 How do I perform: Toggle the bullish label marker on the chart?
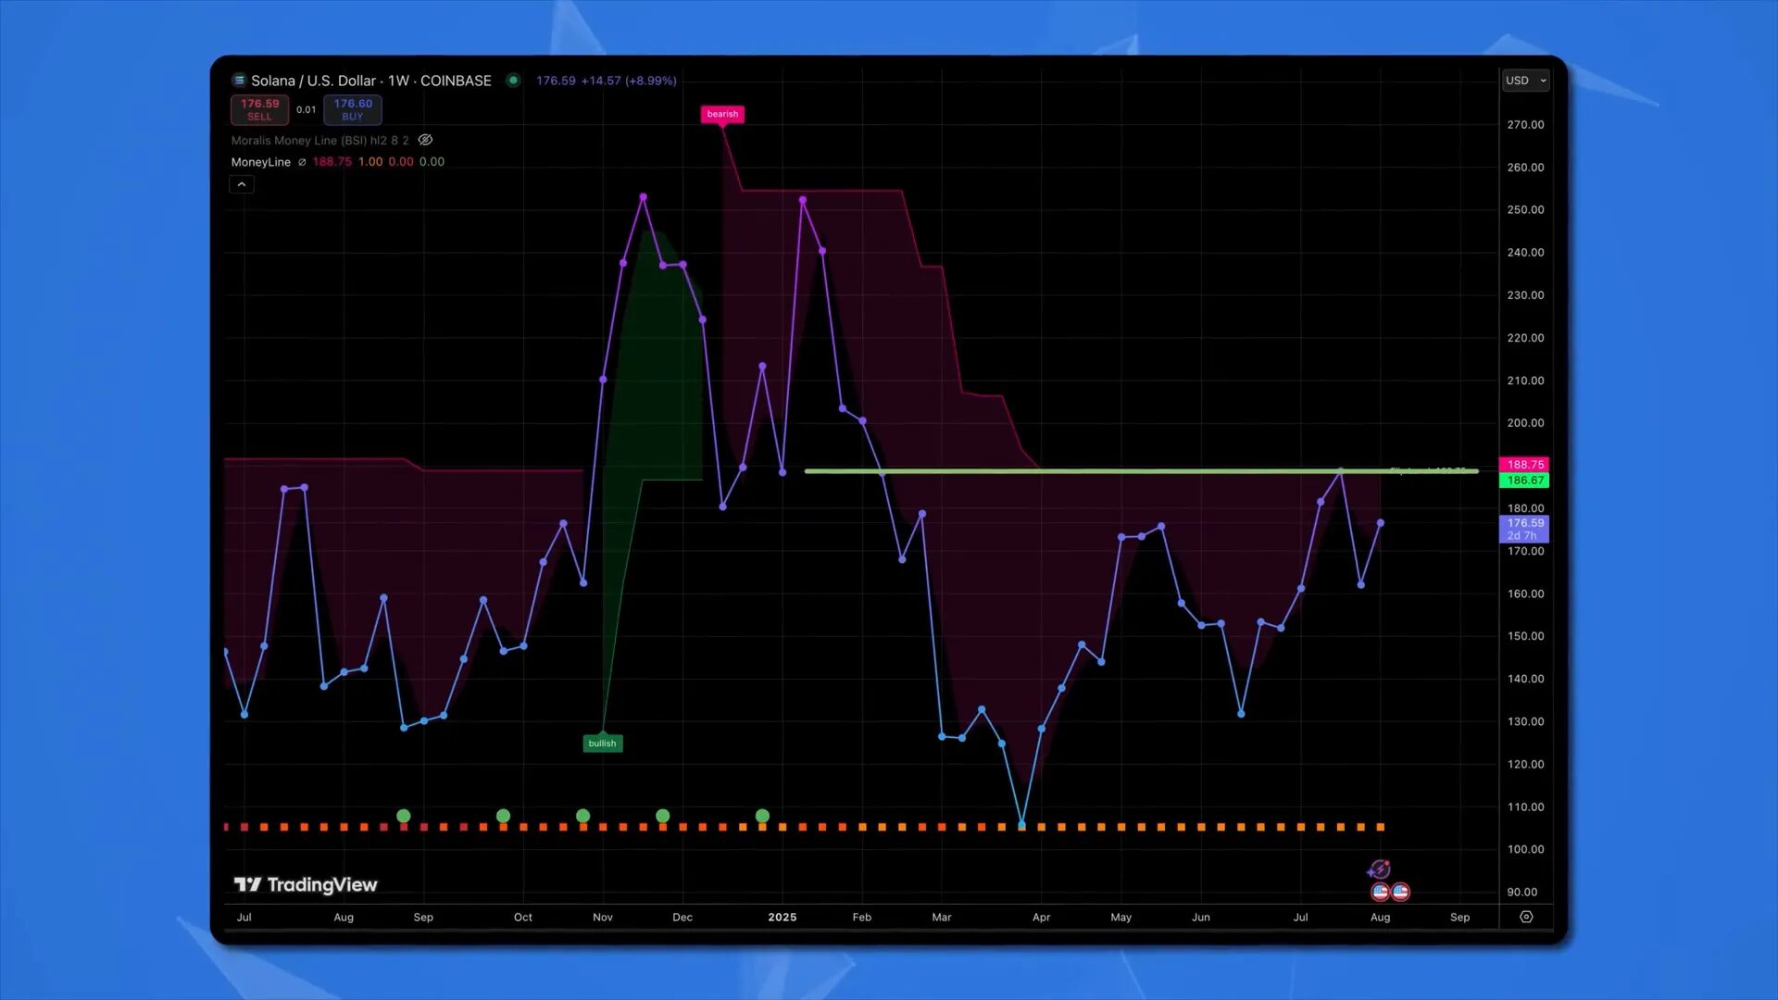[x=602, y=743]
